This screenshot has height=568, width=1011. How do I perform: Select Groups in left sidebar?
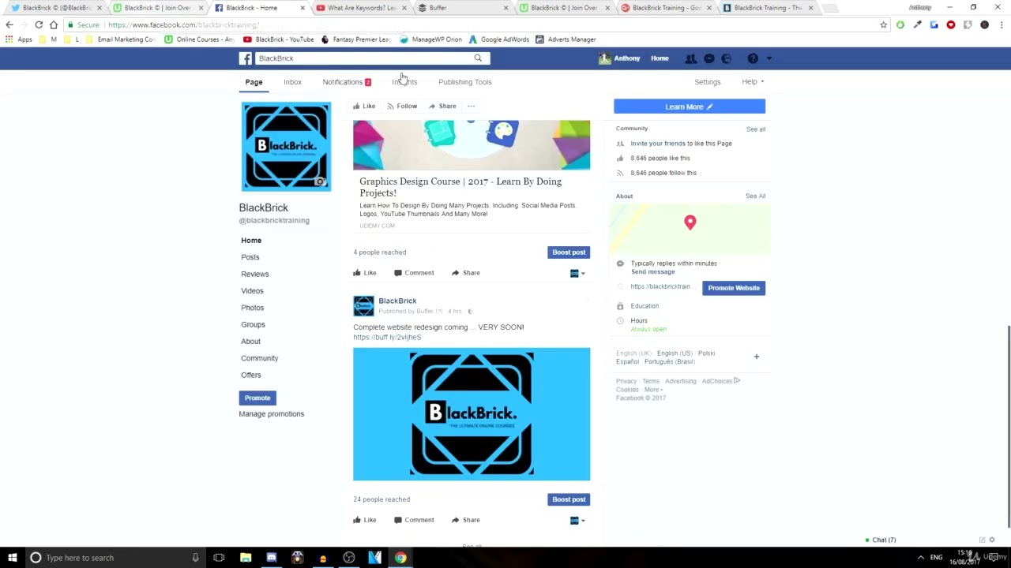[x=253, y=324]
